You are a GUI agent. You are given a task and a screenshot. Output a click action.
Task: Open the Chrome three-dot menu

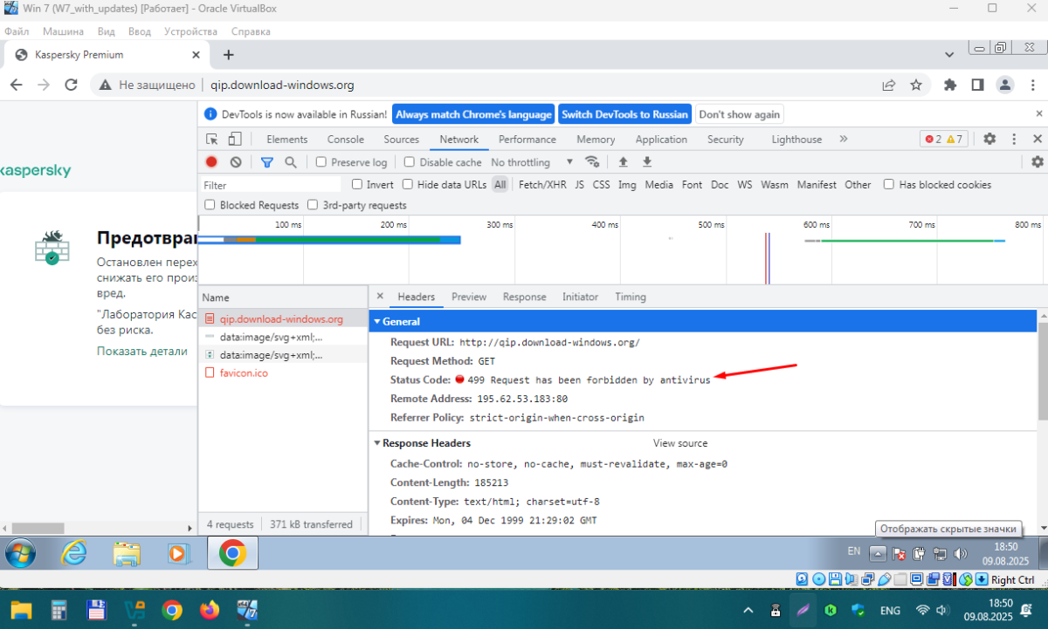click(x=1031, y=85)
